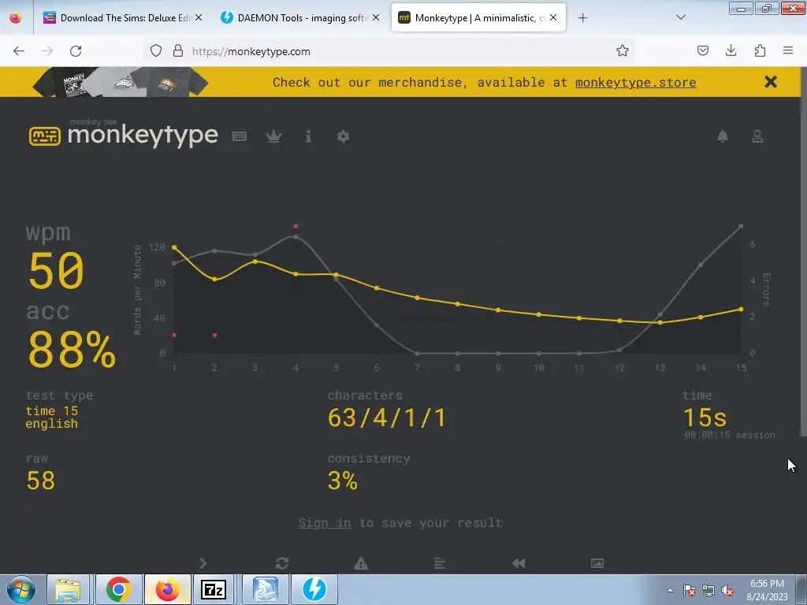Screen dimensions: 807x605
Task: Open the notifications bell
Action: (723, 136)
